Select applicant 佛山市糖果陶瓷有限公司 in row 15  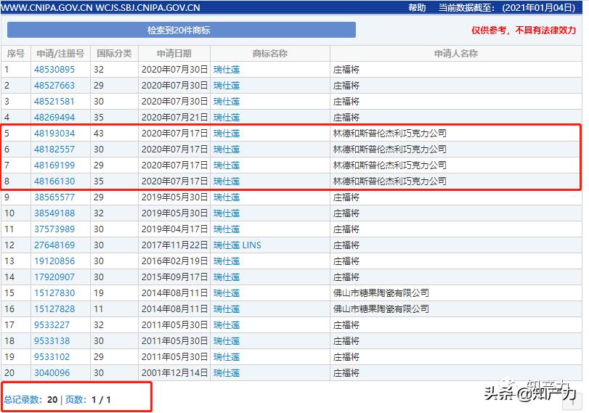pyautogui.click(x=381, y=293)
